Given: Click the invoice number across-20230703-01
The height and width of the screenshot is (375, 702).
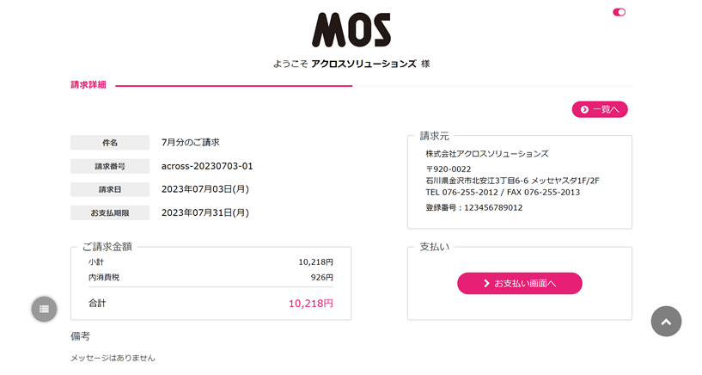Looking at the screenshot, I should 207,166.
